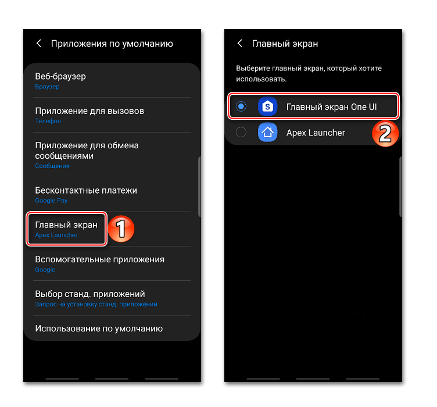
Task: Select the Apex Launcher radio button
Action: pos(241,132)
